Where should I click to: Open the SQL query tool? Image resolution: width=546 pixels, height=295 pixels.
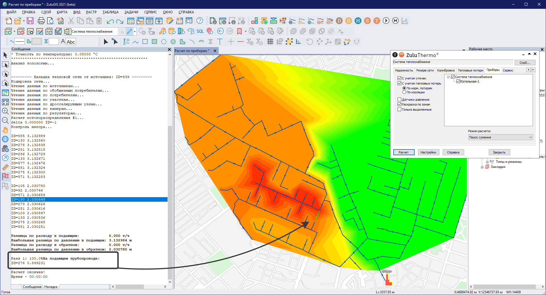[x=200, y=31]
